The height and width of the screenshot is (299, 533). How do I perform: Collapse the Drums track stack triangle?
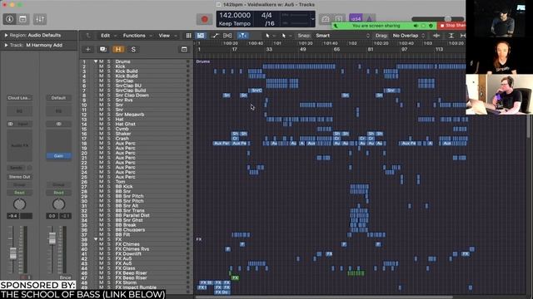(96, 61)
